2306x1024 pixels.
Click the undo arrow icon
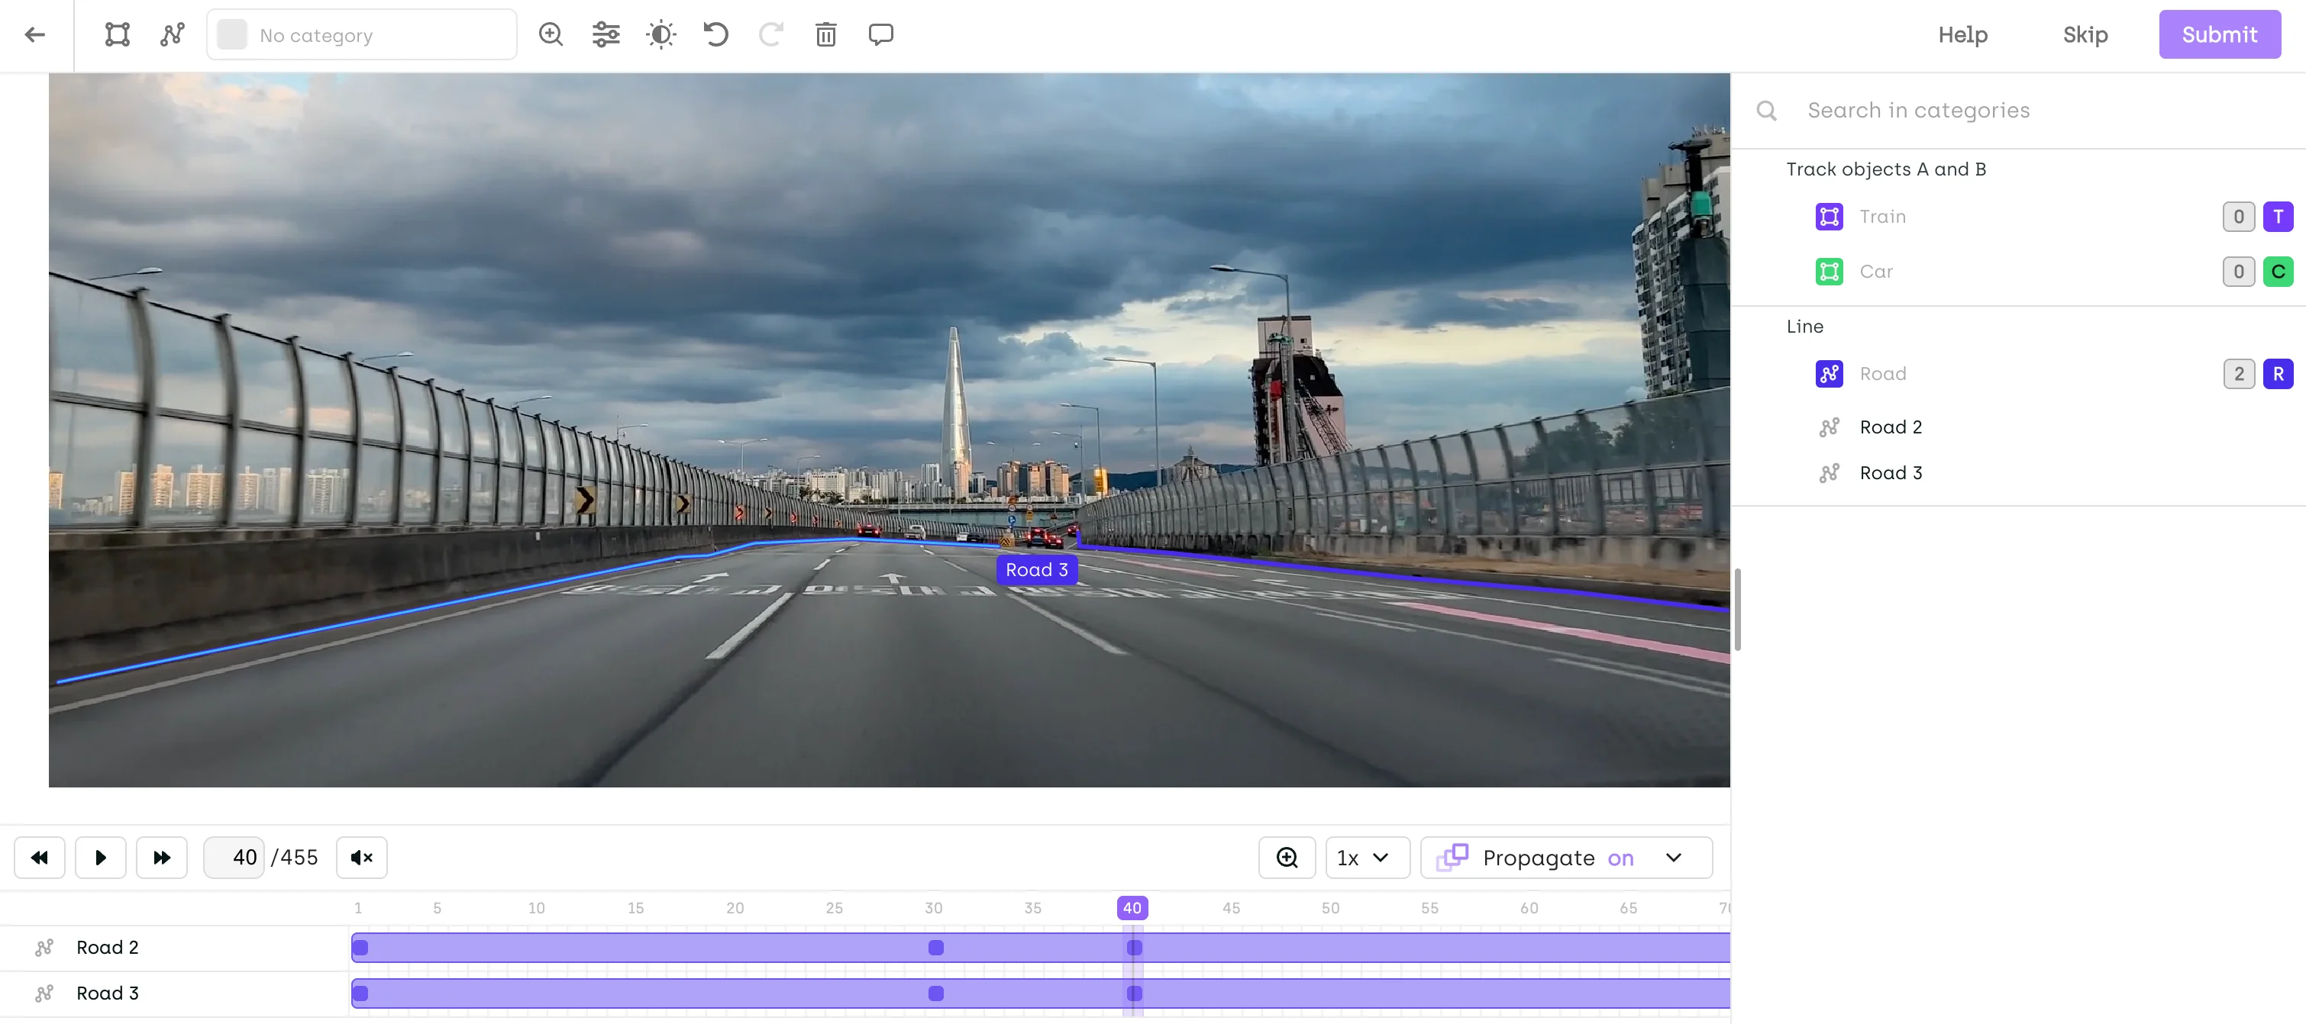pos(715,35)
